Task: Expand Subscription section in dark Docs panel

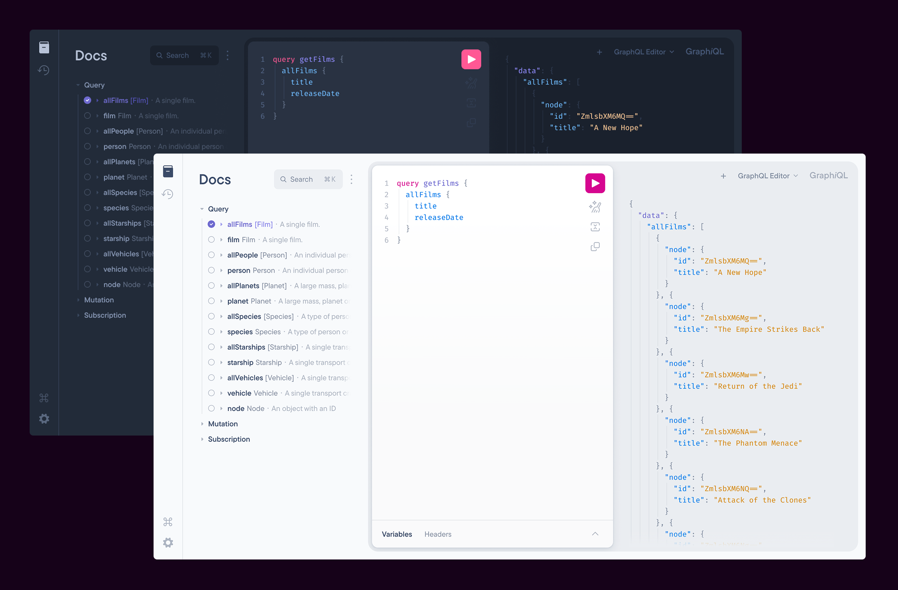Action: pyautogui.click(x=78, y=315)
